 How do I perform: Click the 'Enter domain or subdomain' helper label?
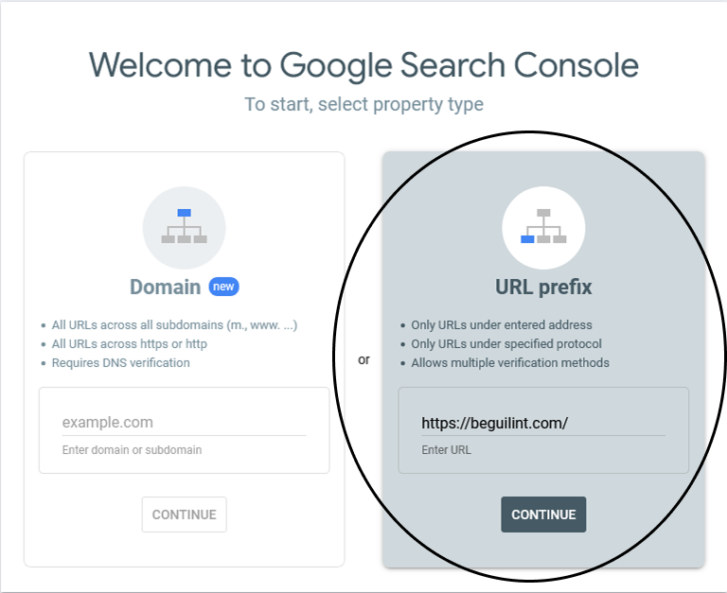pos(133,450)
